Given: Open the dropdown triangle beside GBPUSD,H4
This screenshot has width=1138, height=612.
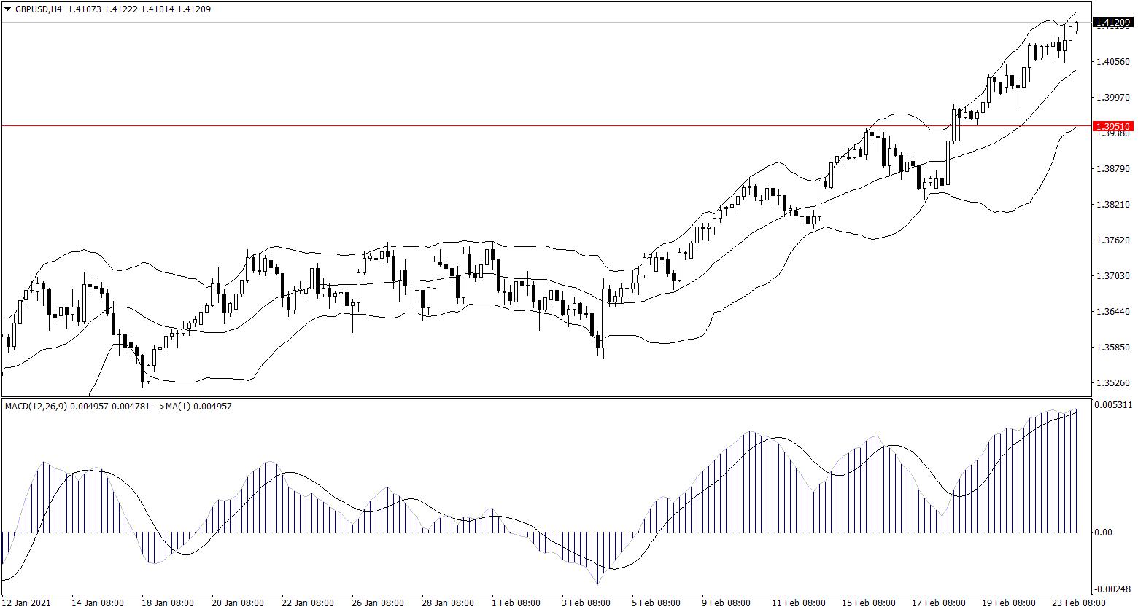Looking at the screenshot, I should click(x=7, y=10).
